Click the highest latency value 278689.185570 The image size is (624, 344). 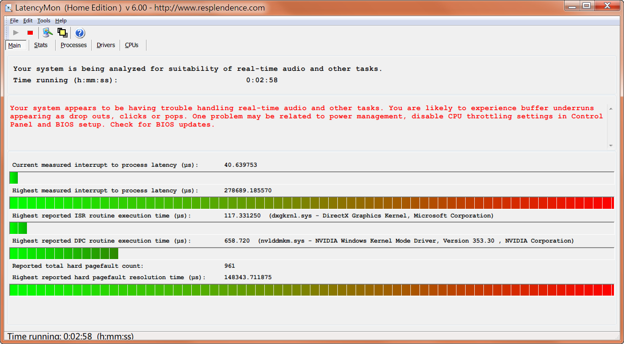[x=248, y=191]
